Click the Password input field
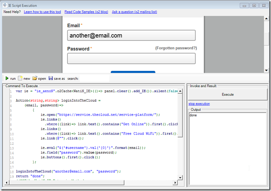This screenshot has width=271, height=191. [131, 58]
